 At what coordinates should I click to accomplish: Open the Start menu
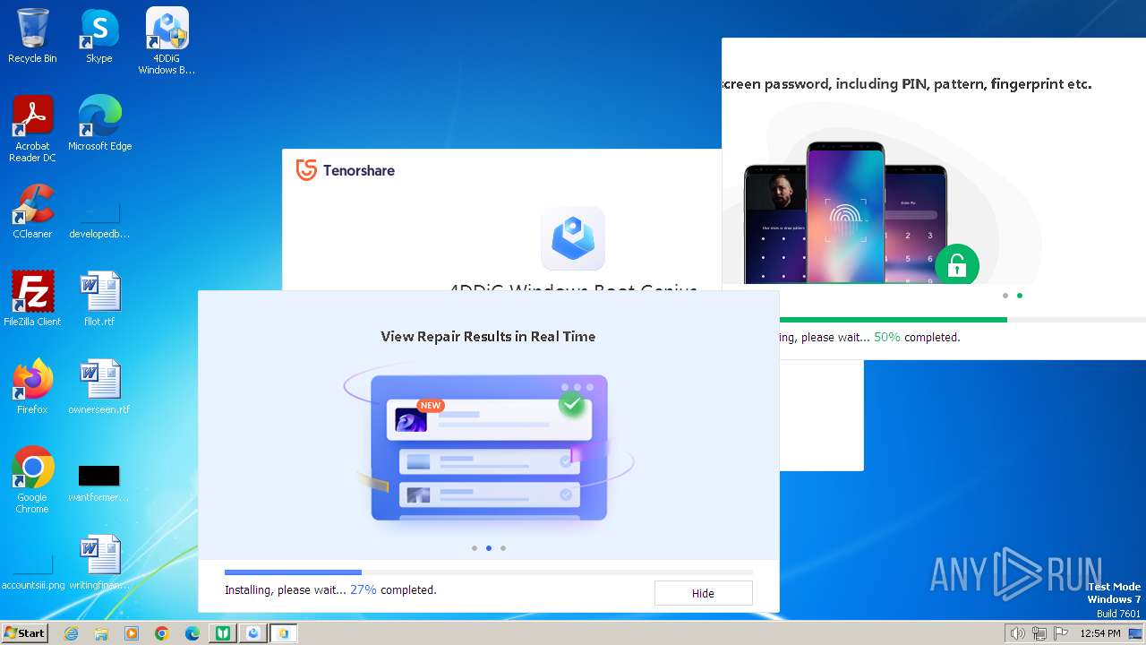point(24,633)
